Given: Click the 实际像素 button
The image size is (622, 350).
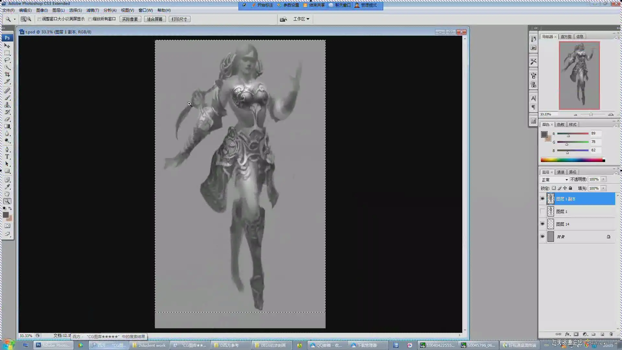Looking at the screenshot, I should tap(130, 19).
